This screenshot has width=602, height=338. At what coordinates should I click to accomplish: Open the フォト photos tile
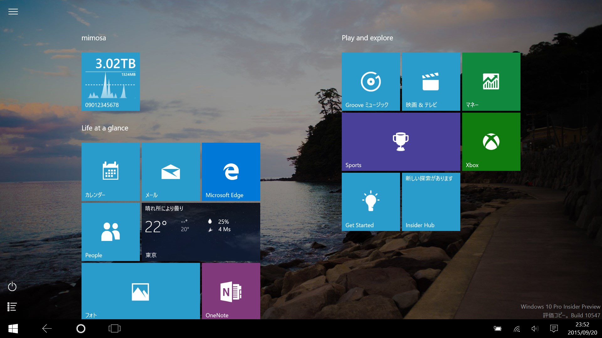pyautogui.click(x=140, y=291)
